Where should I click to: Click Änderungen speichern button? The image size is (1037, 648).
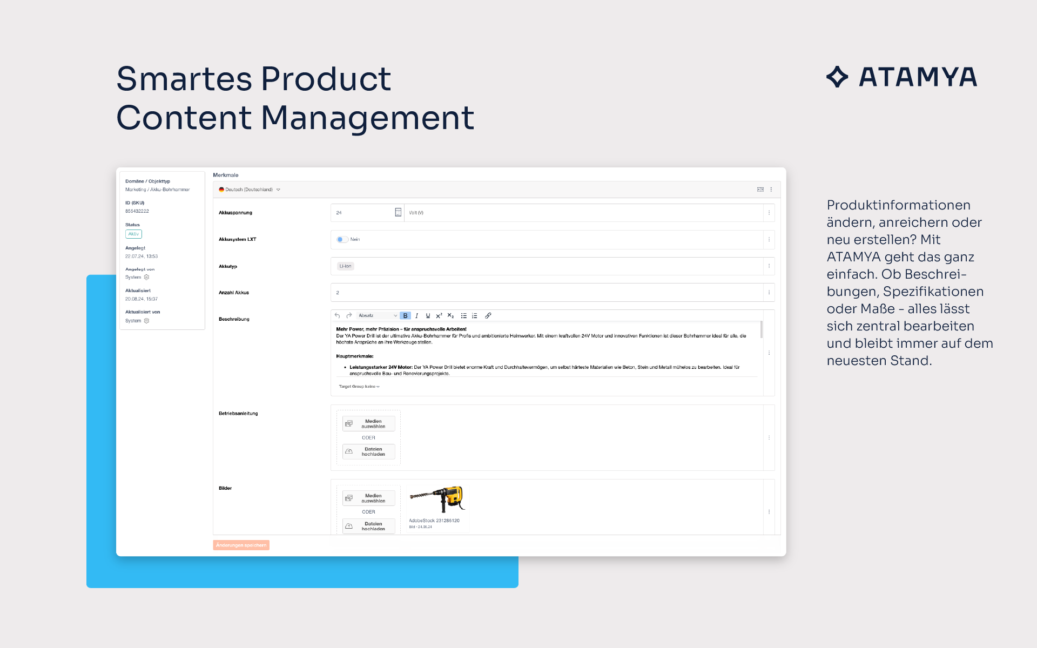click(x=241, y=545)
